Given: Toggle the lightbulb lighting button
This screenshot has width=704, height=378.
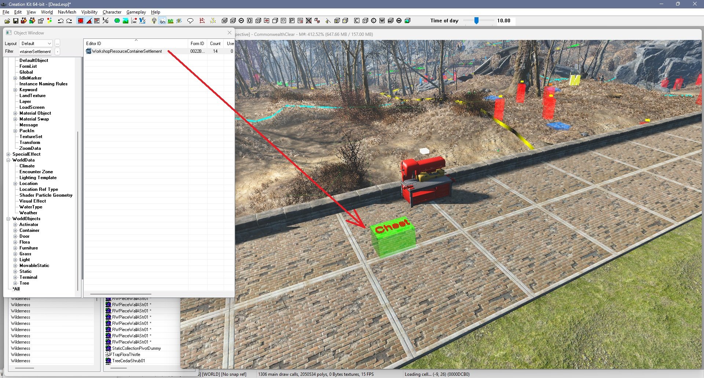Looking at the screenshot, I should coord(154,21).
